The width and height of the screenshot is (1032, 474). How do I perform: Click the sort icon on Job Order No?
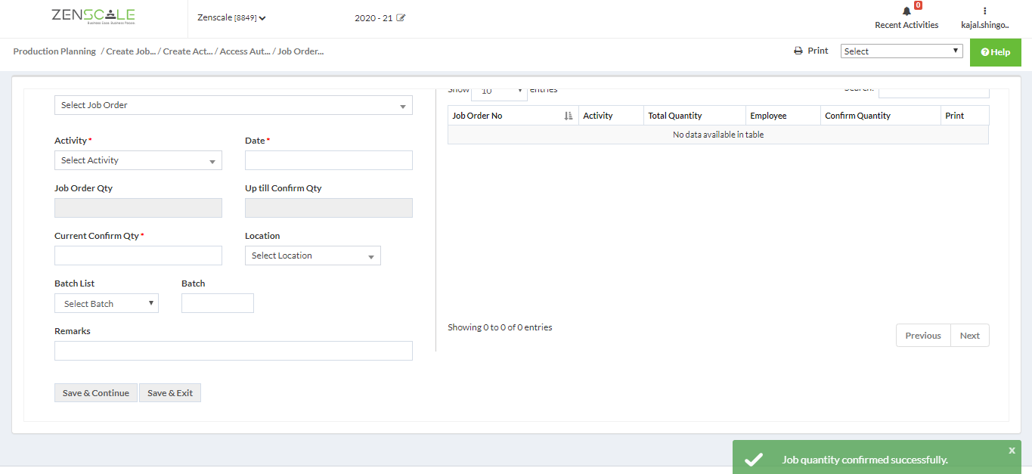(569, 116)
